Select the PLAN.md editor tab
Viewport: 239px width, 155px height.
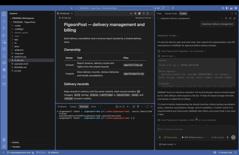coord(64,13)
